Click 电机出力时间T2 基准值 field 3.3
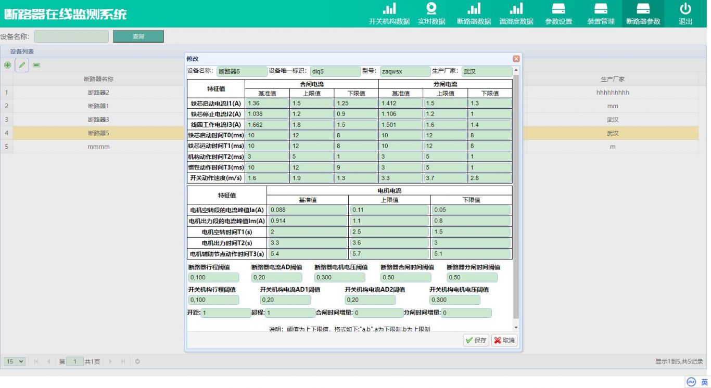This screenshot has width=711, height=388. [x=308, y=242]
